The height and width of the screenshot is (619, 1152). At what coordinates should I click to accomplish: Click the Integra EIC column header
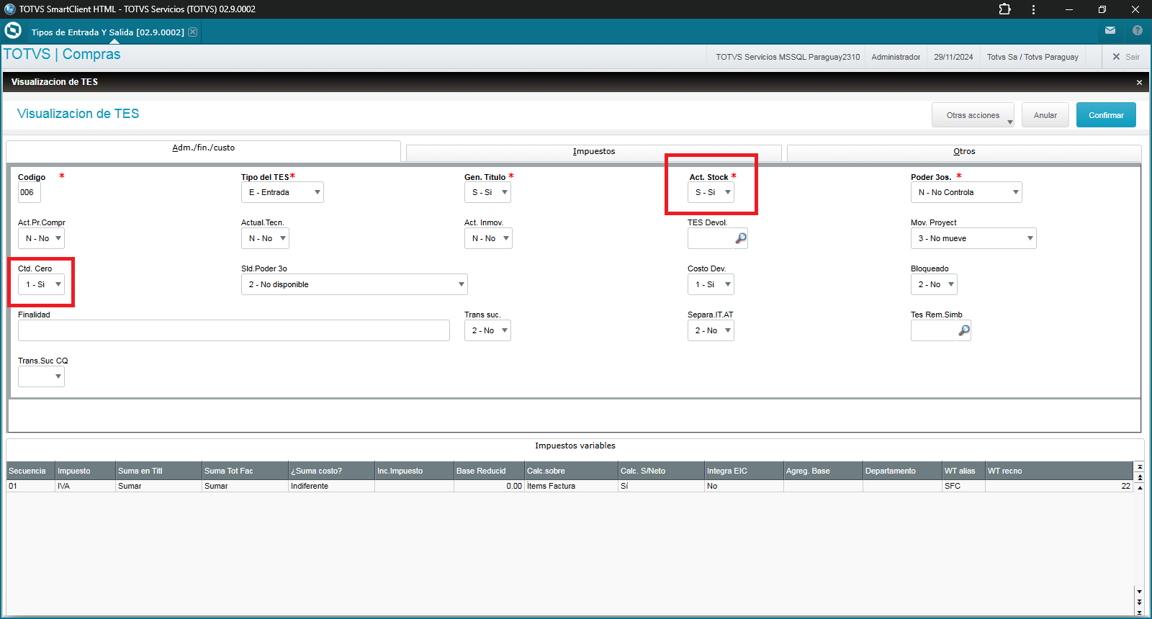(744, 471)
